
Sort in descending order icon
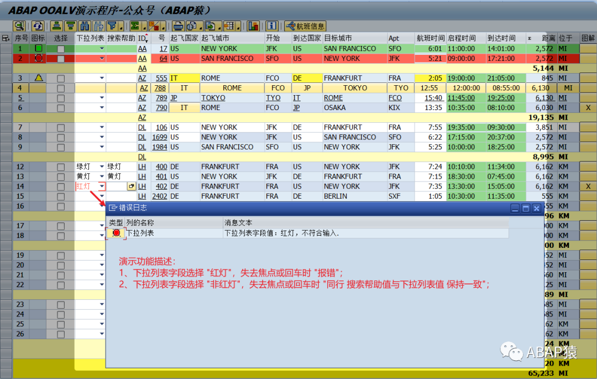[70, 26]
